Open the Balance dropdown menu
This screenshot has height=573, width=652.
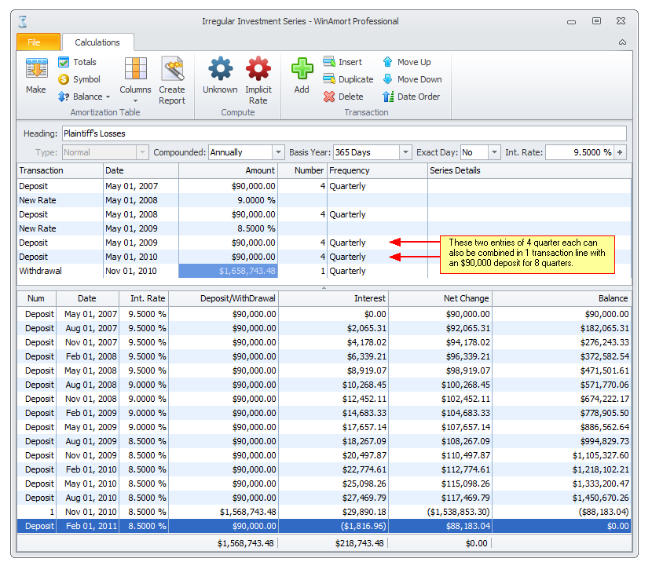pos(84,97)
